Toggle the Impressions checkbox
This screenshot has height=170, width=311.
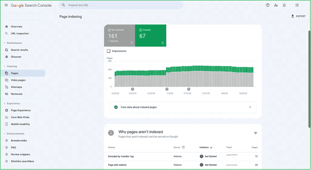[x=108, y=51]
